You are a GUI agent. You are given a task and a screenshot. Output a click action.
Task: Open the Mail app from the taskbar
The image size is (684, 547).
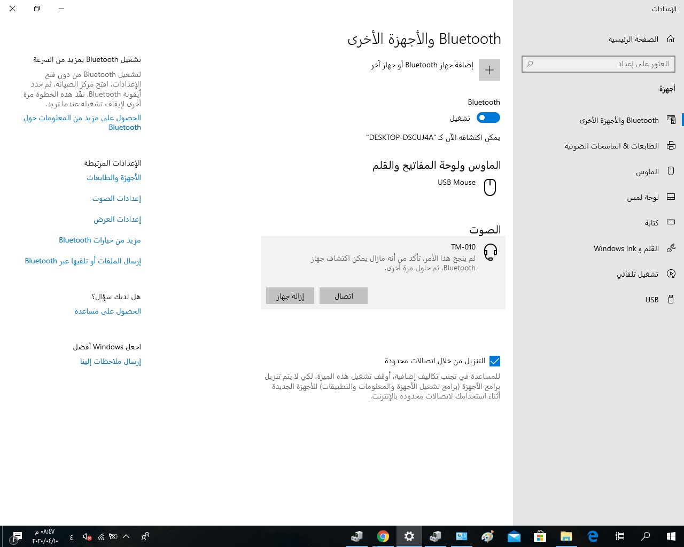(x=514, y=536)
